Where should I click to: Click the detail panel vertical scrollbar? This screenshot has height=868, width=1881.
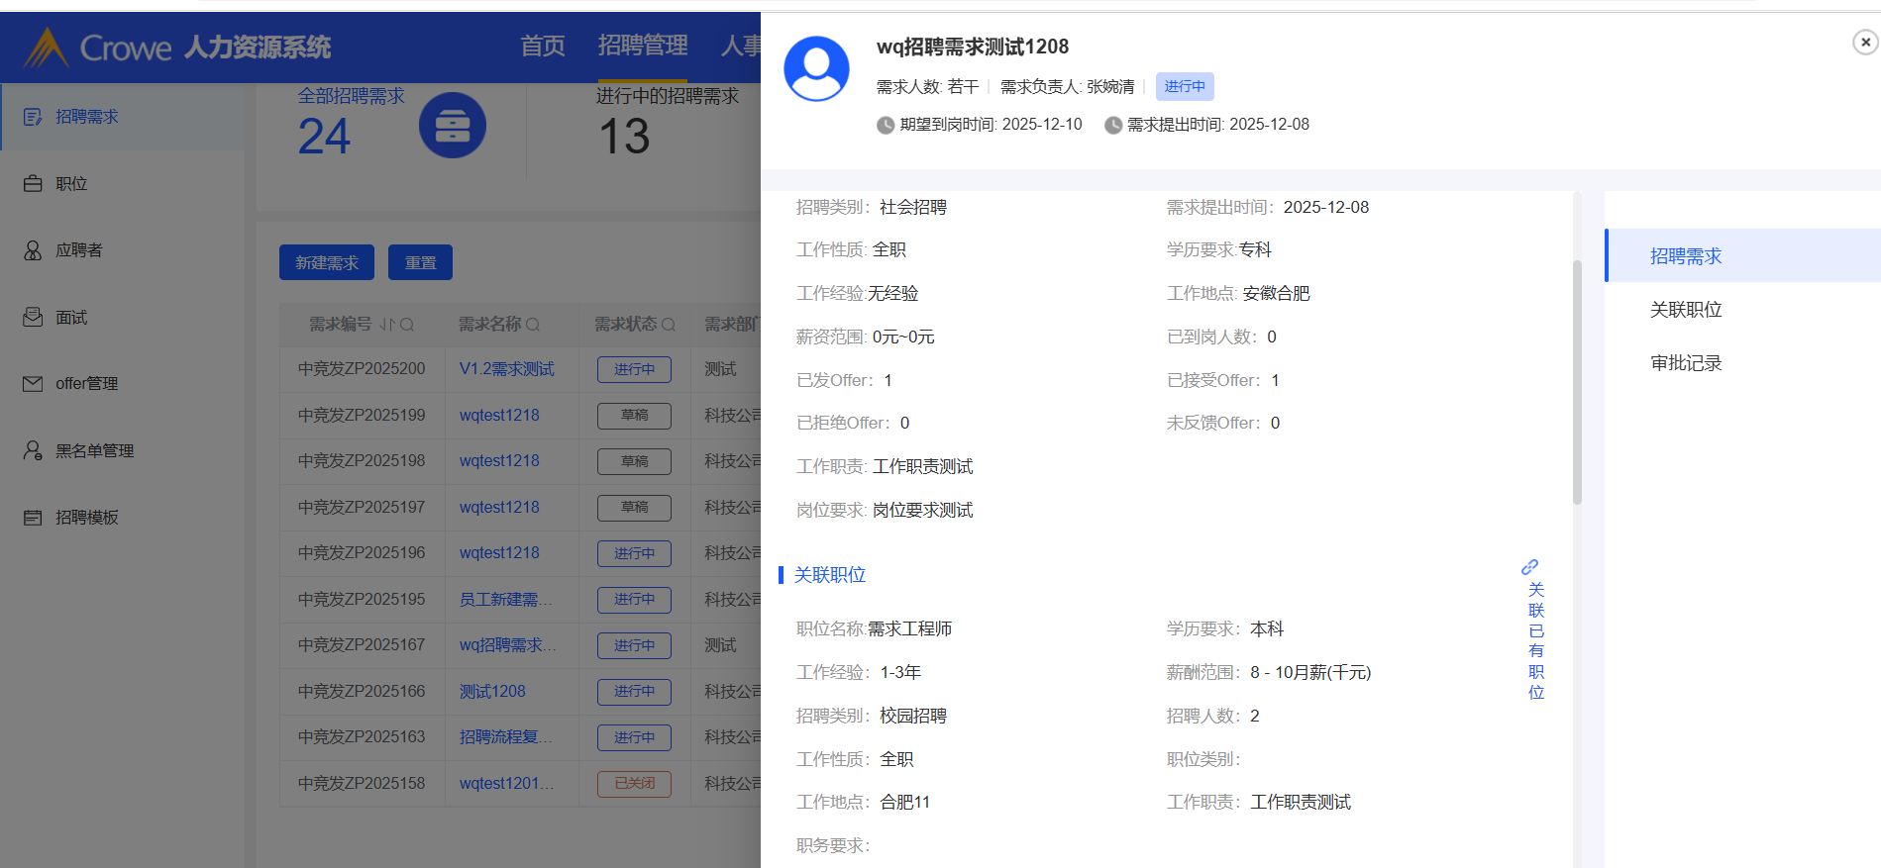click(x=1577, y=381)
